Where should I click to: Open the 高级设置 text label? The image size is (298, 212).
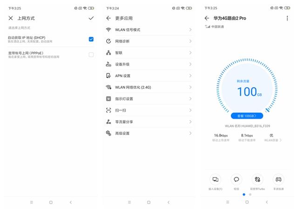pyautogui.click(x=122, y=133)
